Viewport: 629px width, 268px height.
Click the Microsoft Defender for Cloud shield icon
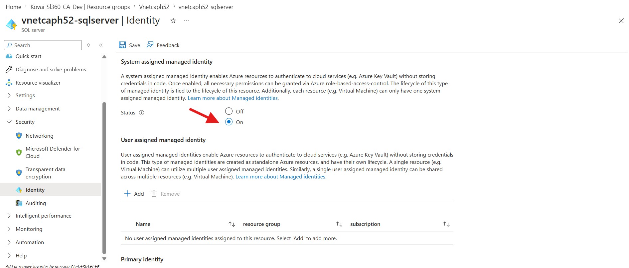[19, 152]
